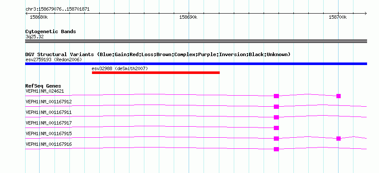Click the VEPH1|NM_024621 transcript label
The width and height of the screenshot is (379, 173).
[45, 91]
